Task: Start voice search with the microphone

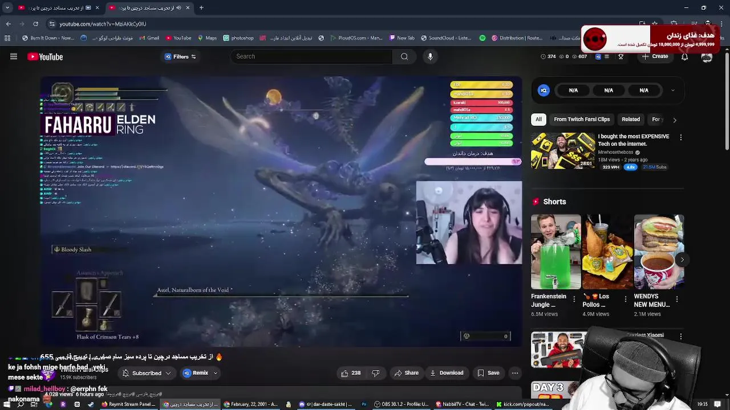Action: point(430,56)
